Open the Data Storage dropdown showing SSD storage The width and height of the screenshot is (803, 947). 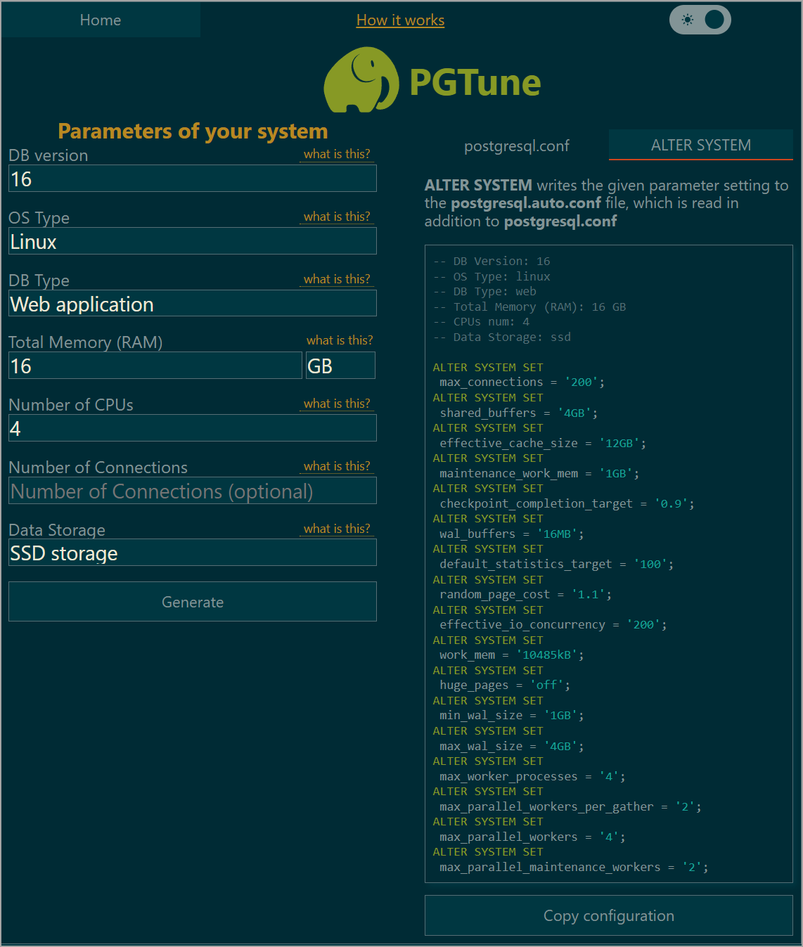click(193, 553)
